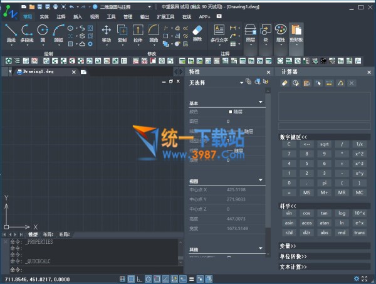Click the select objects icon in properties panel
The height and width of the screenshot is (284, 376).
click(x=258, y=82)
